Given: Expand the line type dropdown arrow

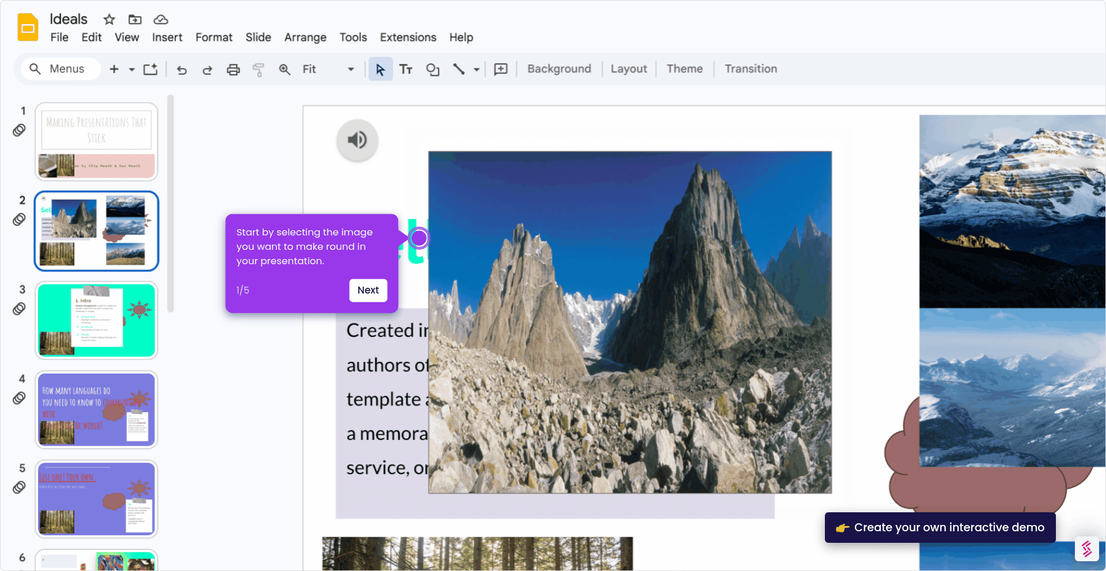Looking at the screenshot, I should click(x=476, y=70).
